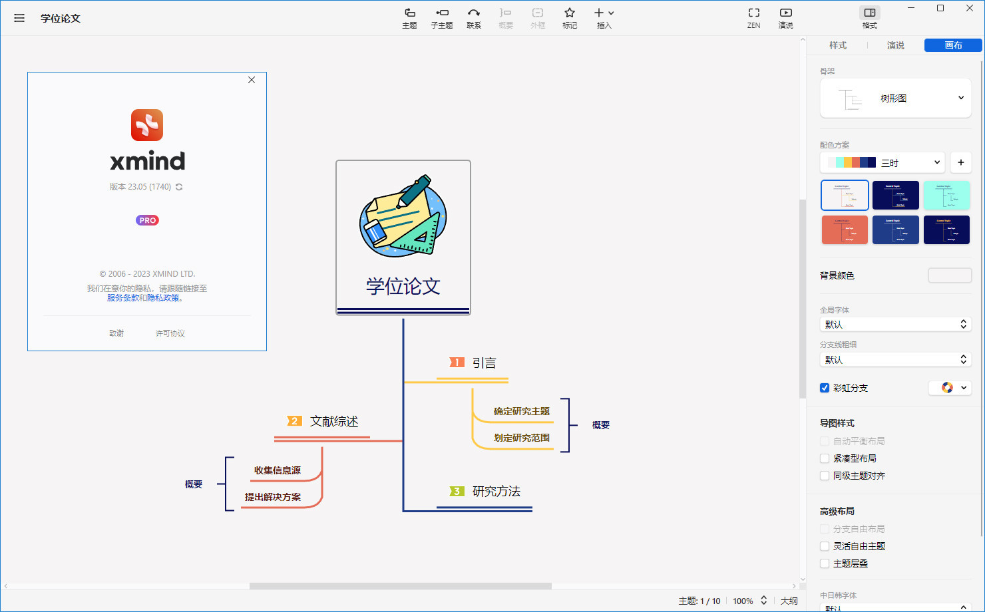Close the xmind about dialog
Image resolution: width=985 pixels, height=612 pixels.
pyautogui.click(x=252, y=80)
